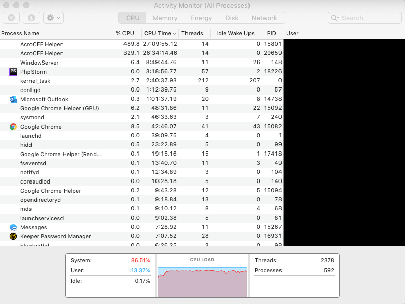Toggle CPU Time sort order arrow
This screenshot has height=304, width=405.
[x=175, y=34]
